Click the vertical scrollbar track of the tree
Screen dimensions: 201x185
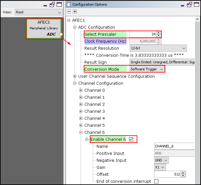pyautogui.click(x=197, y=103)
